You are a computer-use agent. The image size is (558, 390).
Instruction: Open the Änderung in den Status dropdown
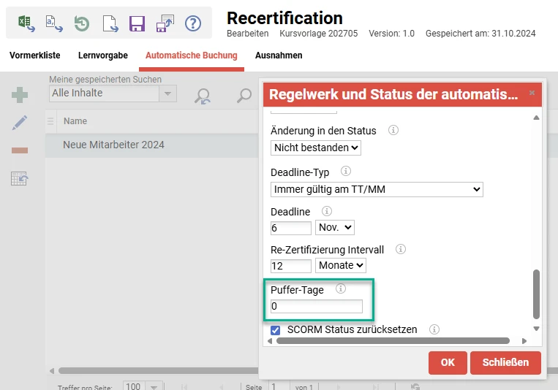tap(316, 148)
